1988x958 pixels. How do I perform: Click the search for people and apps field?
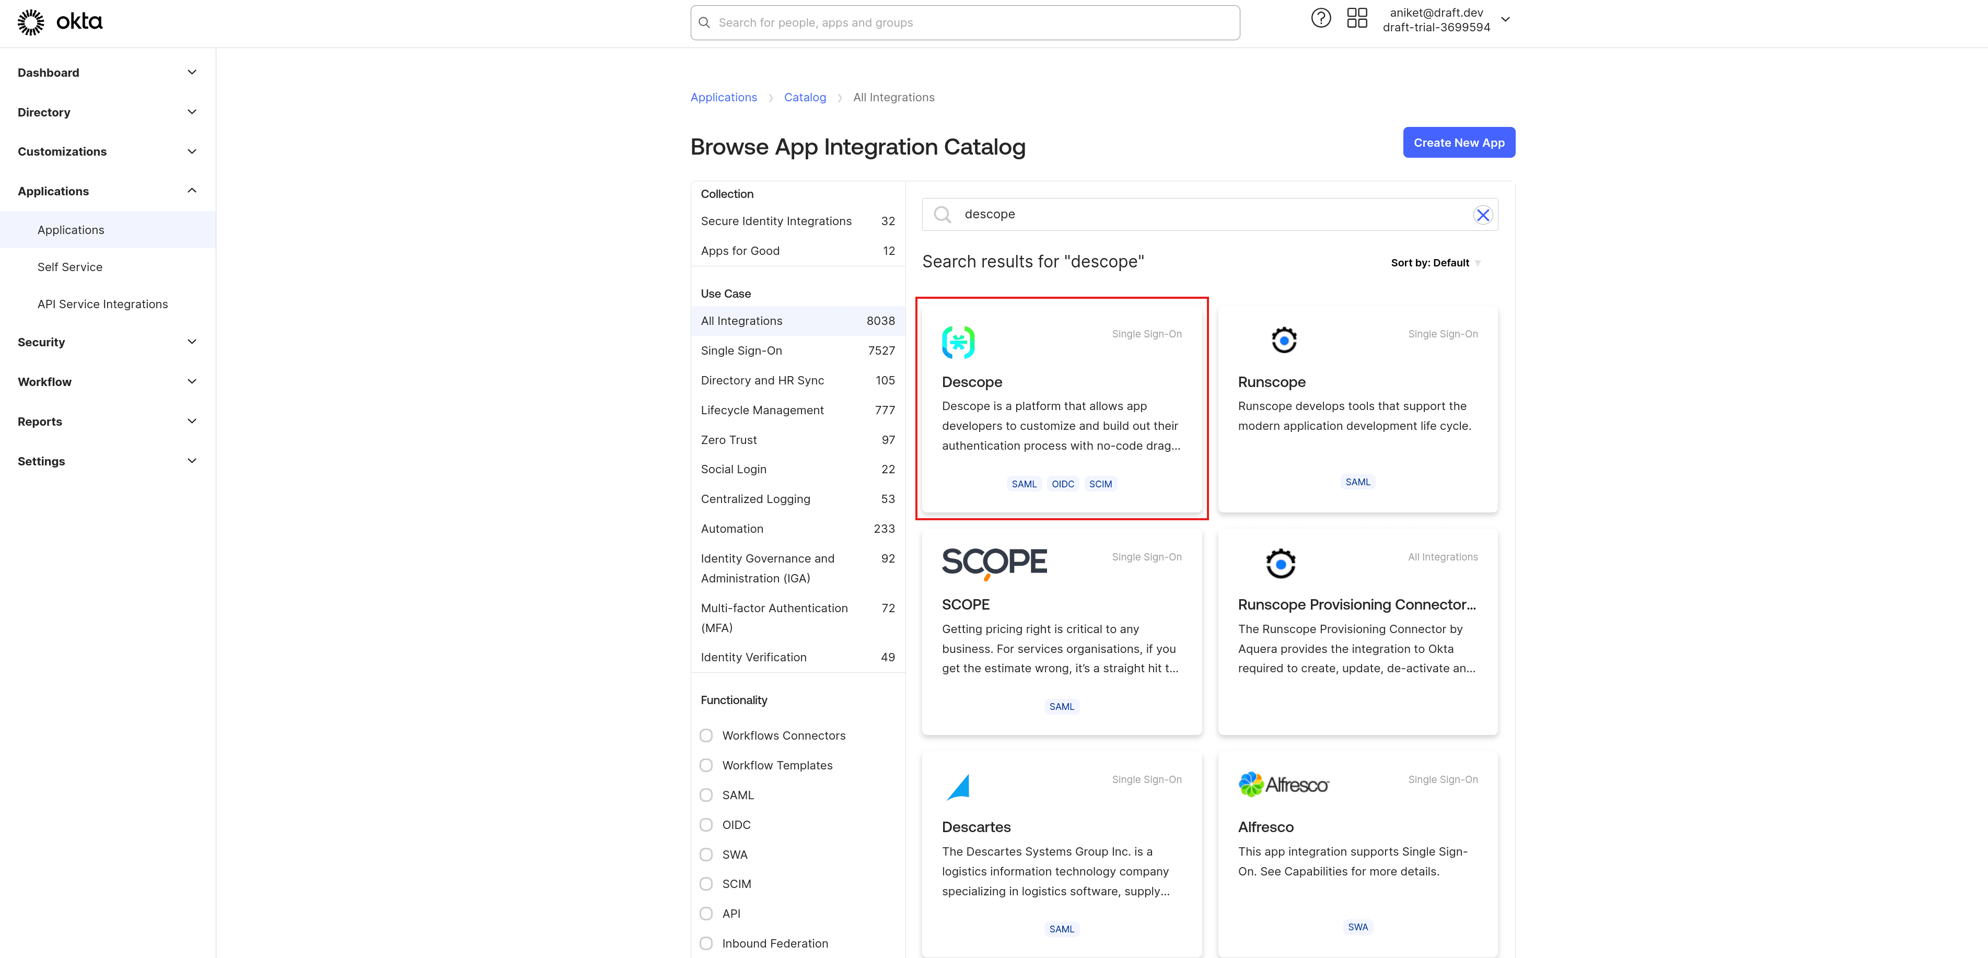pos(964,22)
